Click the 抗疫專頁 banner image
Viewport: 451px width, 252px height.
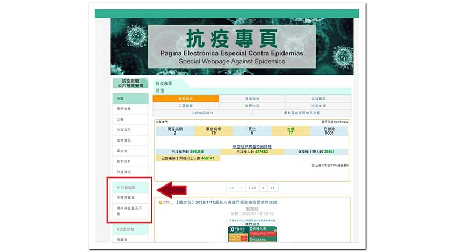click(x=232, y=47)
